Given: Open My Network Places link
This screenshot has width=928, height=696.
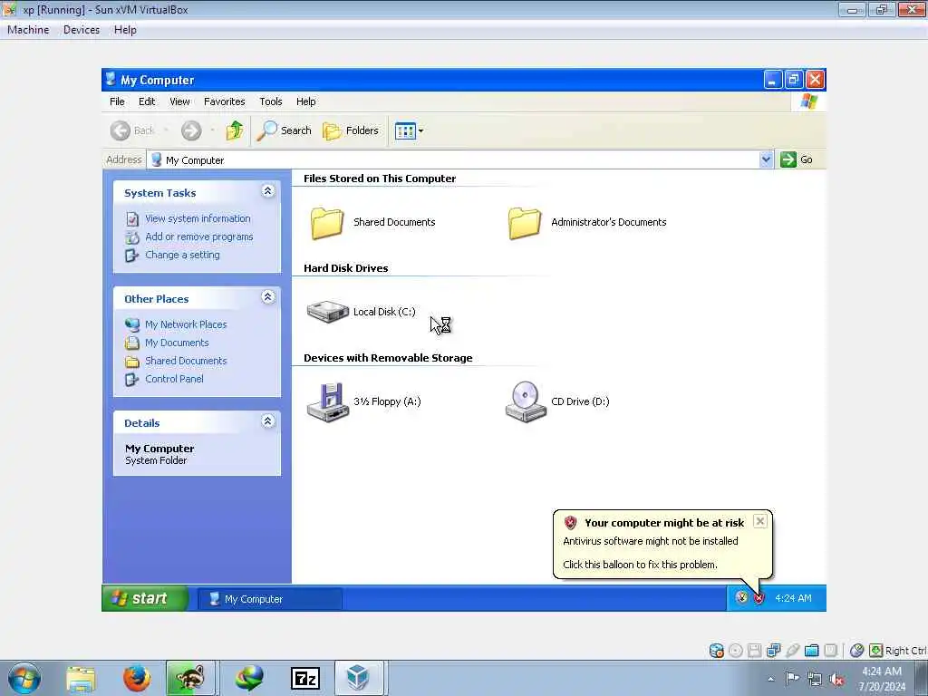Looking at the screenshot, I should [x=186, y=324].
